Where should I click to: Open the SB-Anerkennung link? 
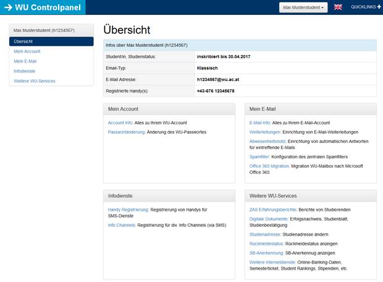click(x=266, y=253)
